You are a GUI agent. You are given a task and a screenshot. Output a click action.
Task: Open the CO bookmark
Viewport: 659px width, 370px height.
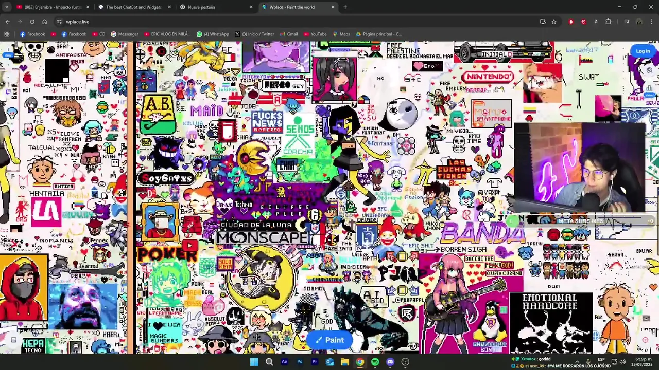click(x=98, y=34)
